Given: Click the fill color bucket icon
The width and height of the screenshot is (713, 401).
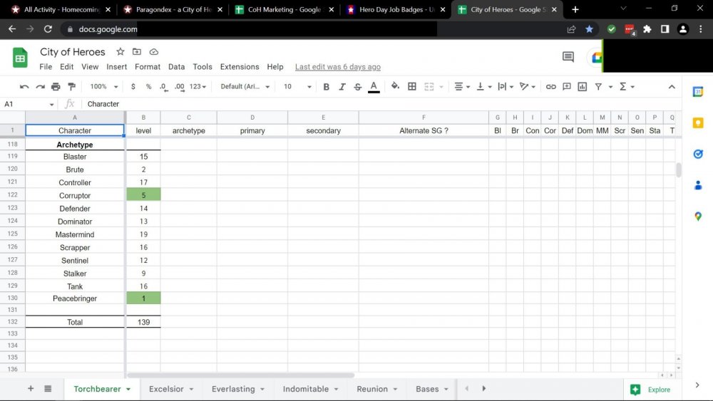Looking at the screenshot, I should (395, 86).
